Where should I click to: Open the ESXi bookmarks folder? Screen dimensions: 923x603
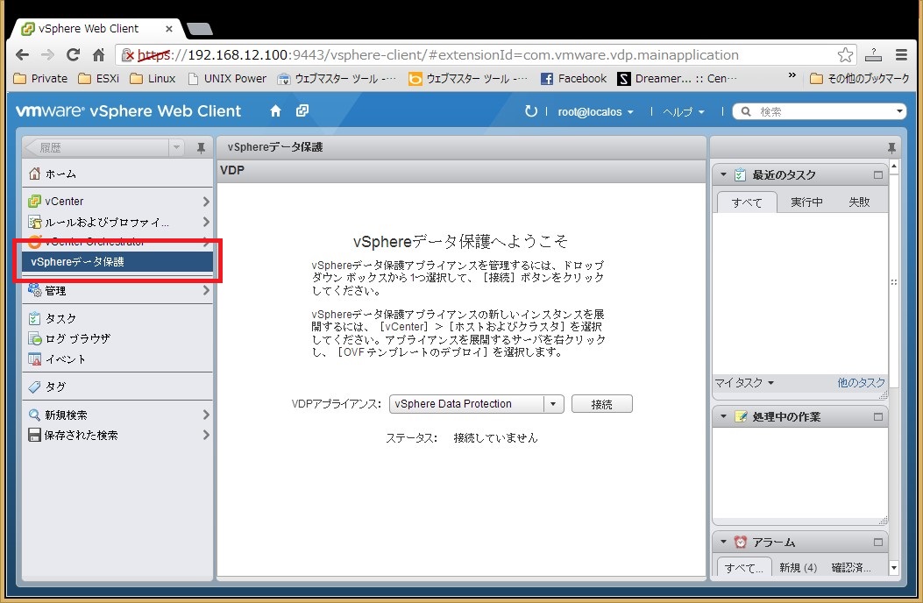click(99, 78)
